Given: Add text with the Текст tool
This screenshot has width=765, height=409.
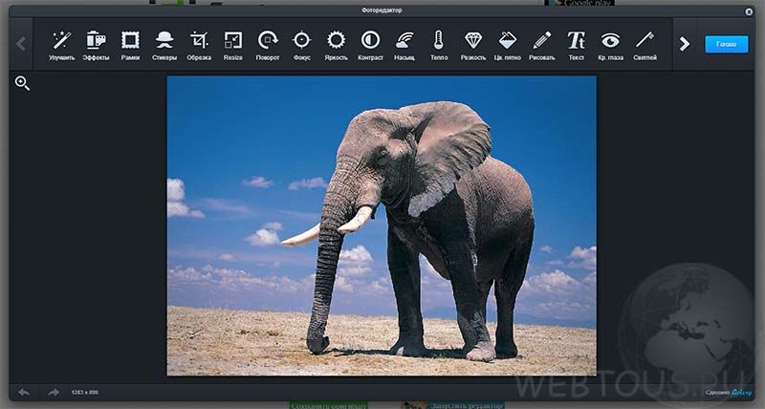Looking at the screenshot, I should tap(577, 45).
